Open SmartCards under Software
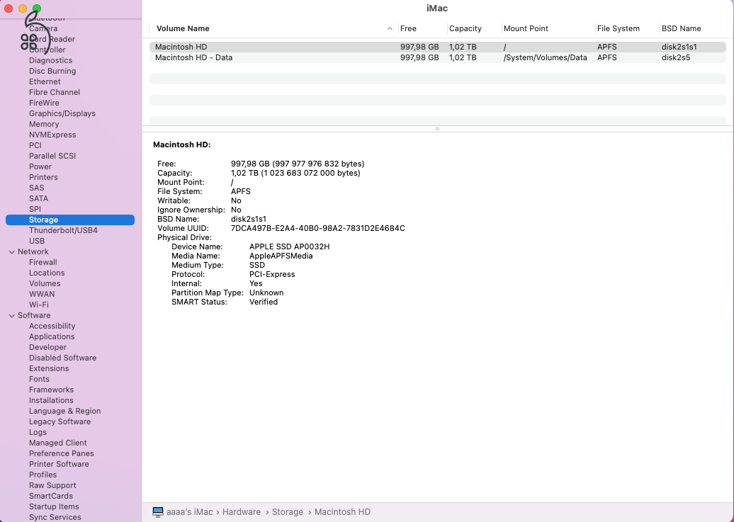The height and width of the screenshot is (522, 734). (50, 496)
